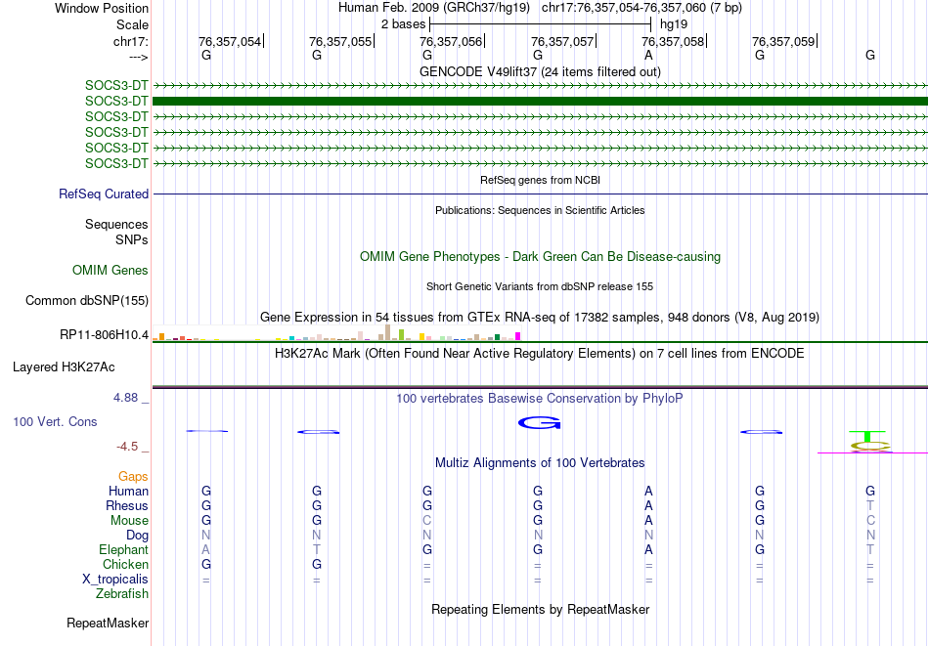Select the Dog species label

[137, 536]
